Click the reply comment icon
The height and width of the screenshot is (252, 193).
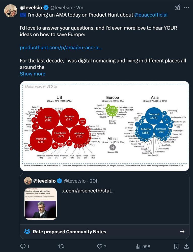click(x=23, y=246)
